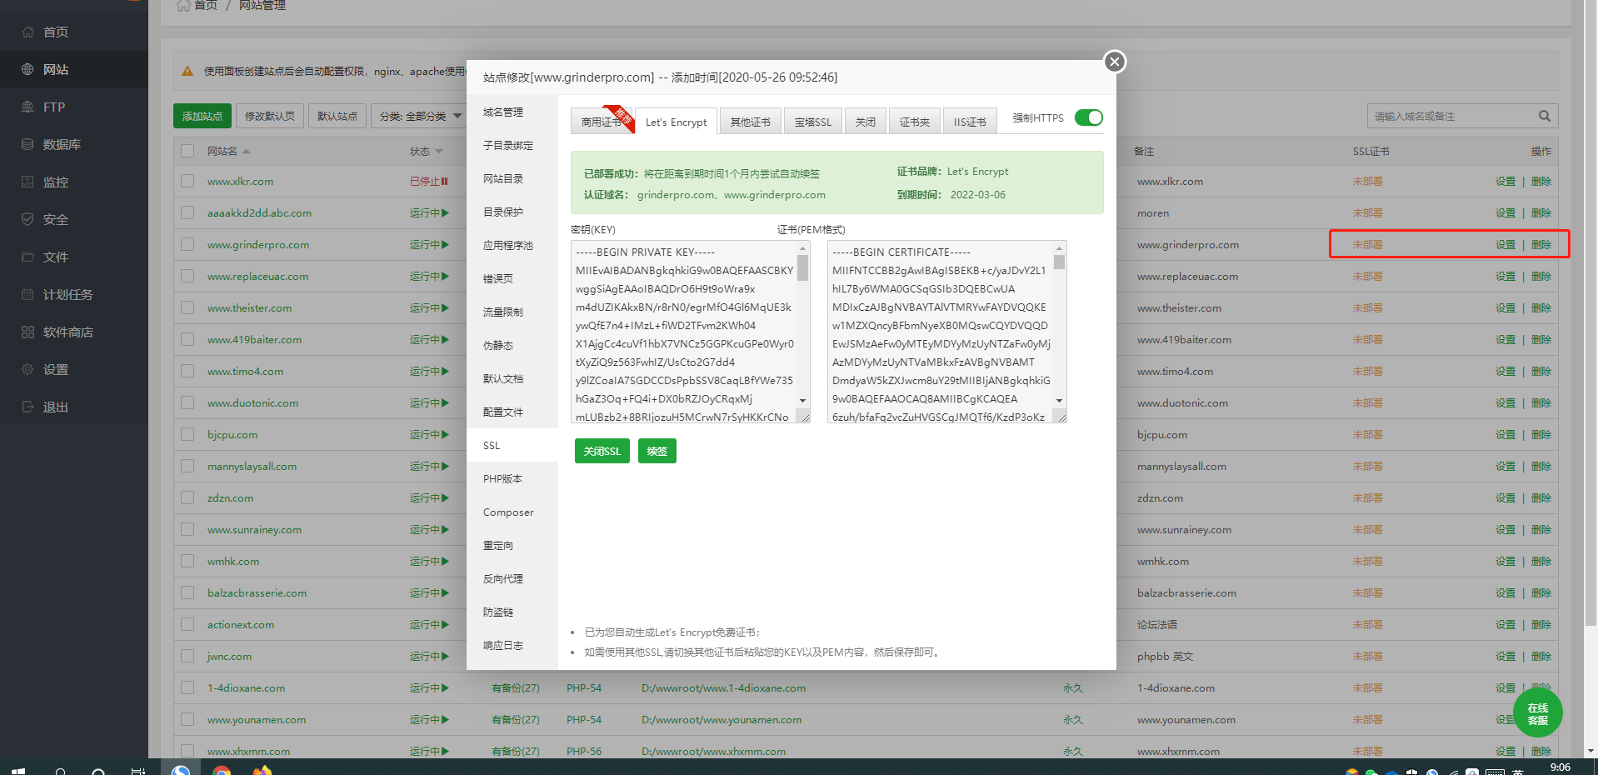The height and width of the screenshot is (775, 1598).
Task: Click the 安全 shield icon
Action: [27, 219]
